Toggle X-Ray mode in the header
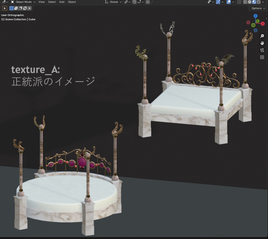 tap(239, 2)
